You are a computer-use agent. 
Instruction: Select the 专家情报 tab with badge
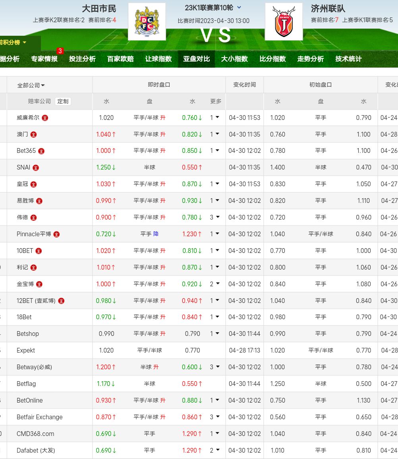pos(44,59)
